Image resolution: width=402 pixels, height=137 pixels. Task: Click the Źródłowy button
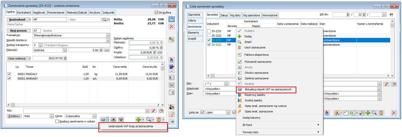[14, 116]
